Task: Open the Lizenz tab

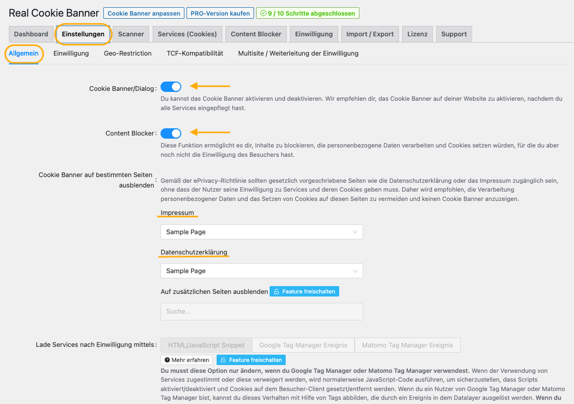Action: pos(417,34)
